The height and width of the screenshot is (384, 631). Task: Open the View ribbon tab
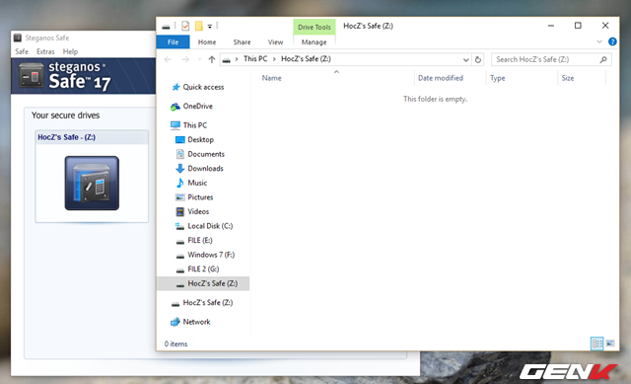click(x=276, y=41)
